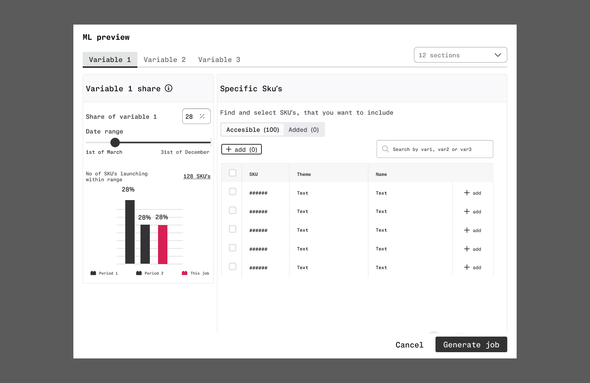Check the third SKU row checkbox
This screenshot has width=590, height=383.
[x=233, y=229]
